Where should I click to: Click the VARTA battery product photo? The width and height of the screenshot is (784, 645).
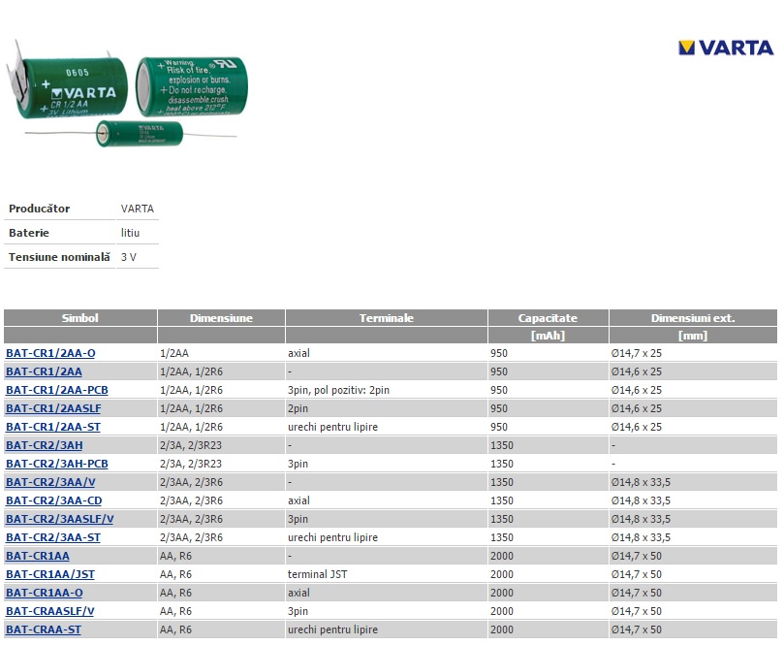coord(127,93)
